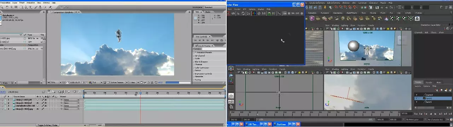Screen dimensions: 453x127
Task: Select the Pen tool in After Effects
Action: click(x=26, y=7)
